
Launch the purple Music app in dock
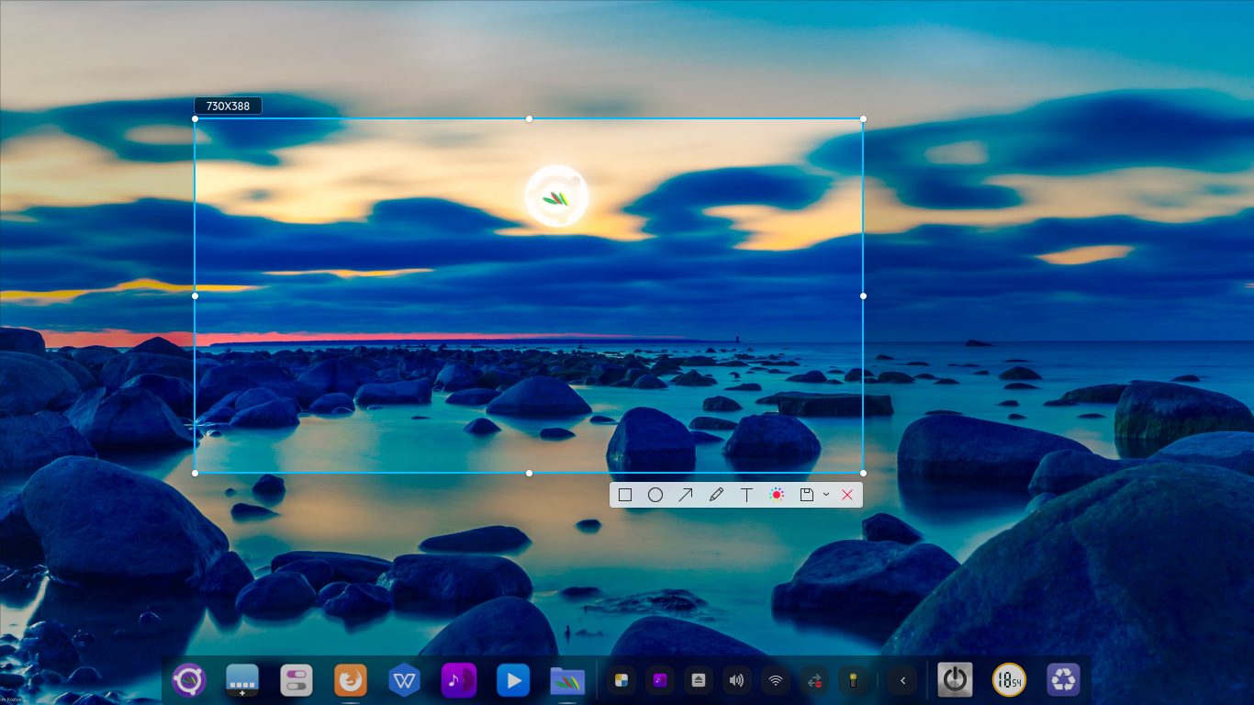pyautogui.click(x=459, y=680)
